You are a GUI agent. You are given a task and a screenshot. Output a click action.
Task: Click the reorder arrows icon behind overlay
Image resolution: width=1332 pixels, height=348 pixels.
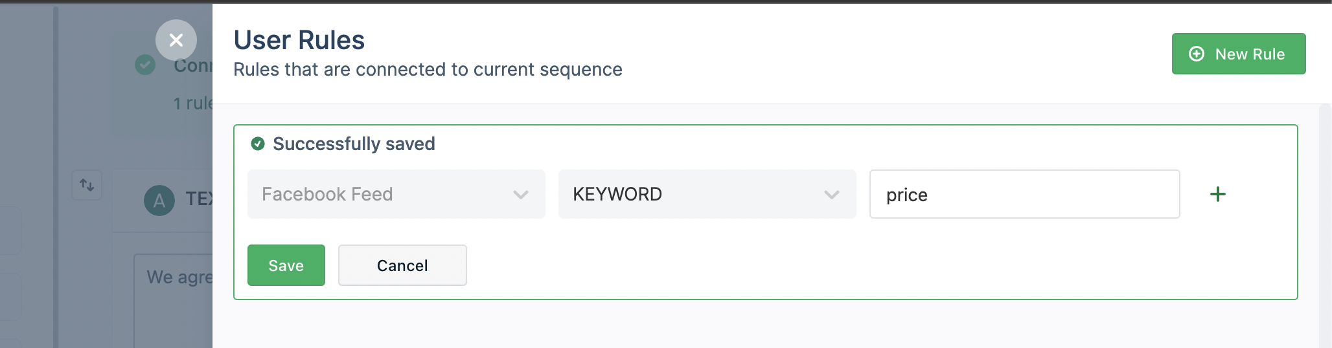pyautogui.click(x=87, y=185)
